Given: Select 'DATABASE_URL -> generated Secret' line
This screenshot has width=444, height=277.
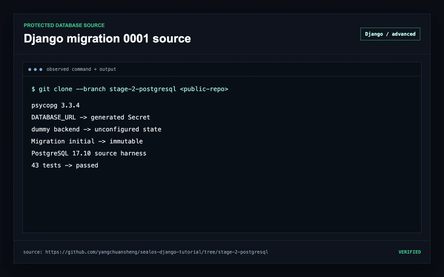Looking at the screenshot, I should [91, 117].
